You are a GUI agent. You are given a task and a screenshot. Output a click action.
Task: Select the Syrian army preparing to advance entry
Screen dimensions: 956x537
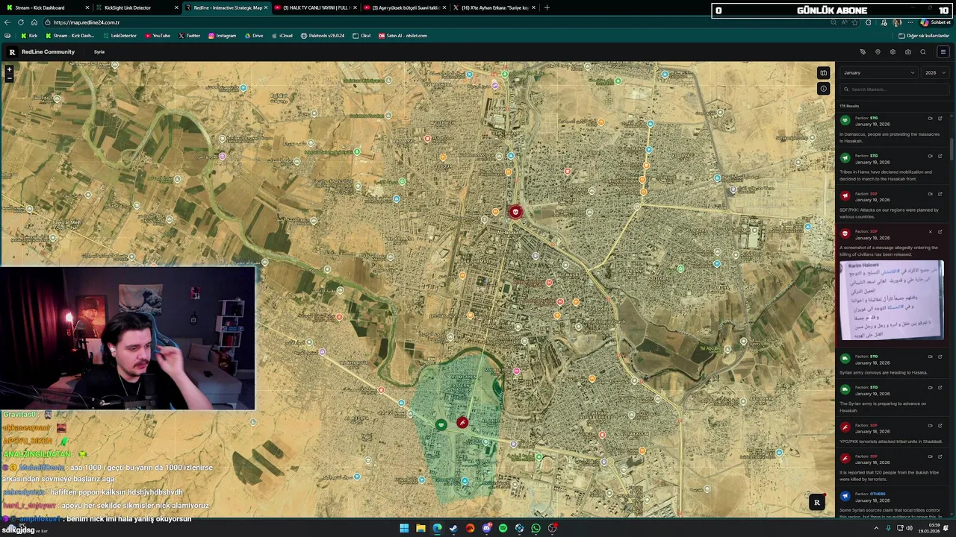click(892, 398)
